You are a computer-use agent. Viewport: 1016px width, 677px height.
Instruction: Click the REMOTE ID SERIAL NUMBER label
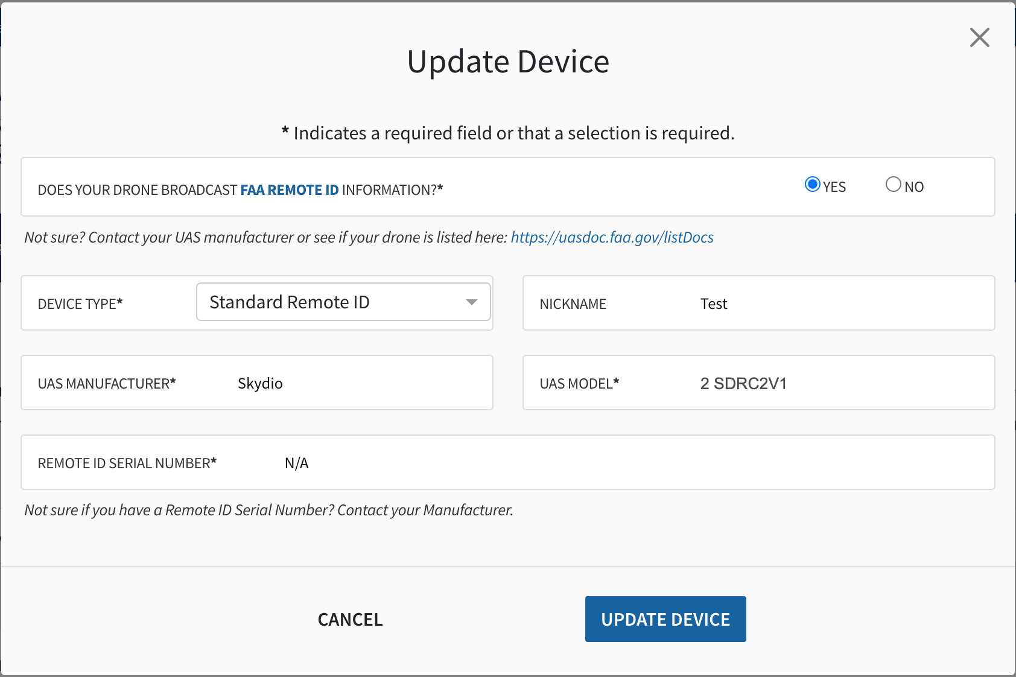pos(127,463)
